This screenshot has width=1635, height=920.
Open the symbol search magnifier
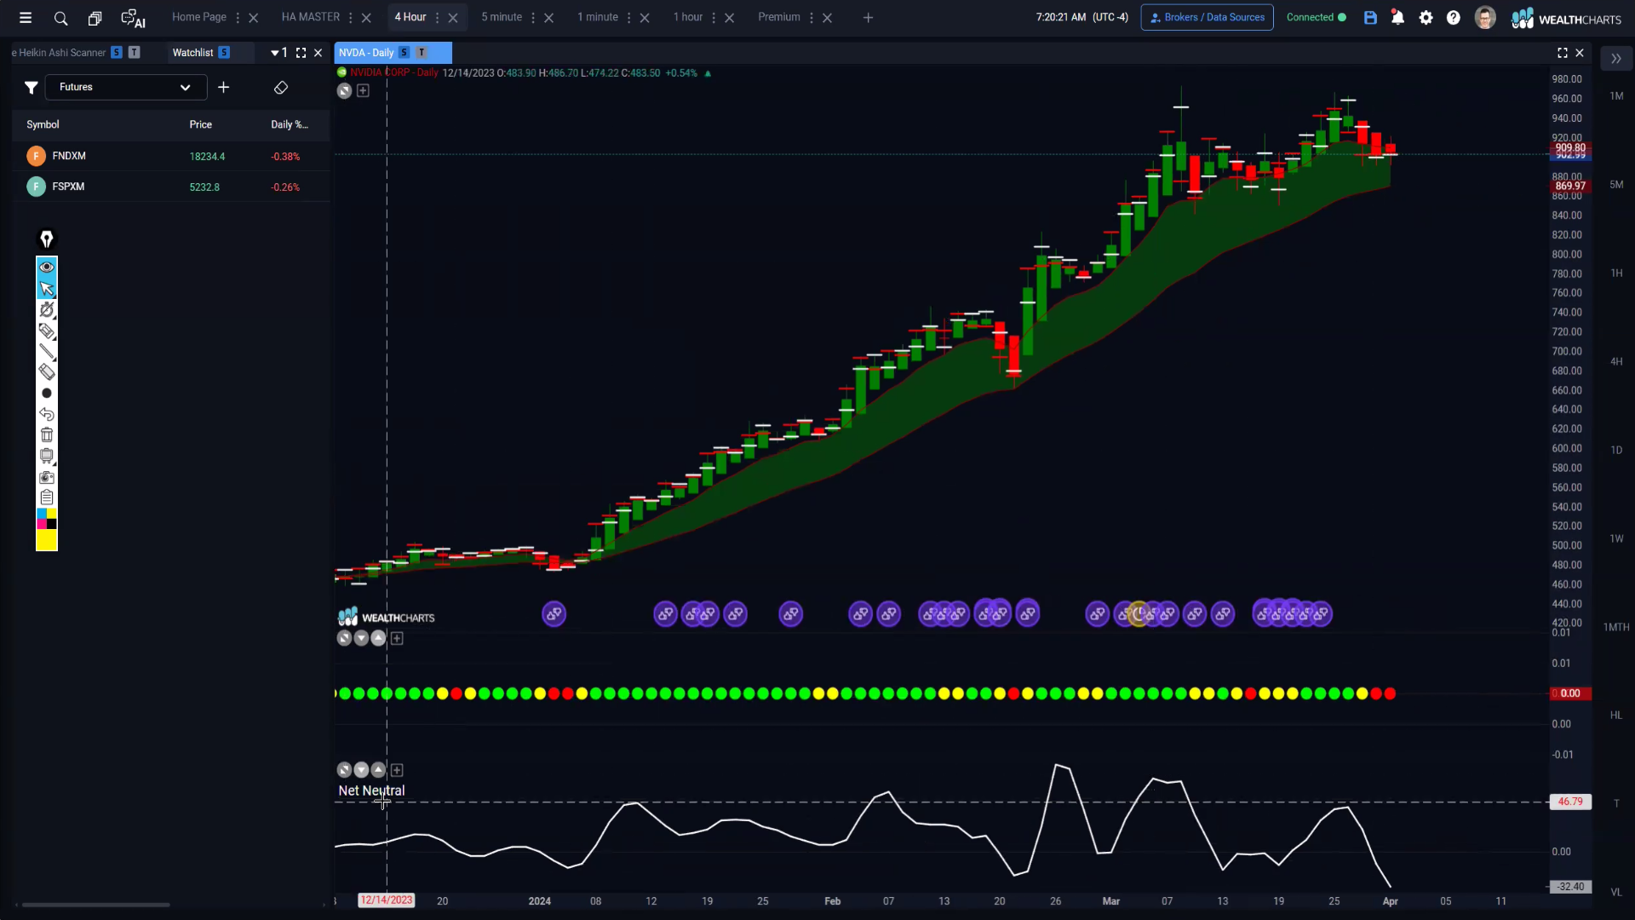tap(60, 18)
